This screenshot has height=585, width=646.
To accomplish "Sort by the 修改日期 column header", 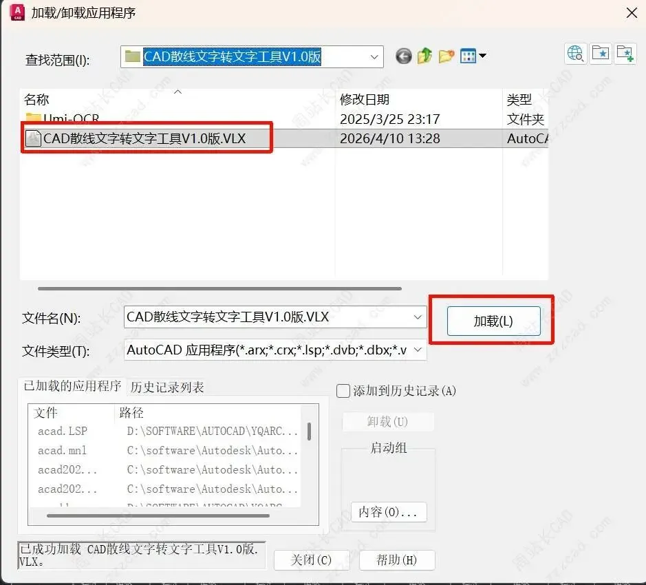I will coord(419,99).
